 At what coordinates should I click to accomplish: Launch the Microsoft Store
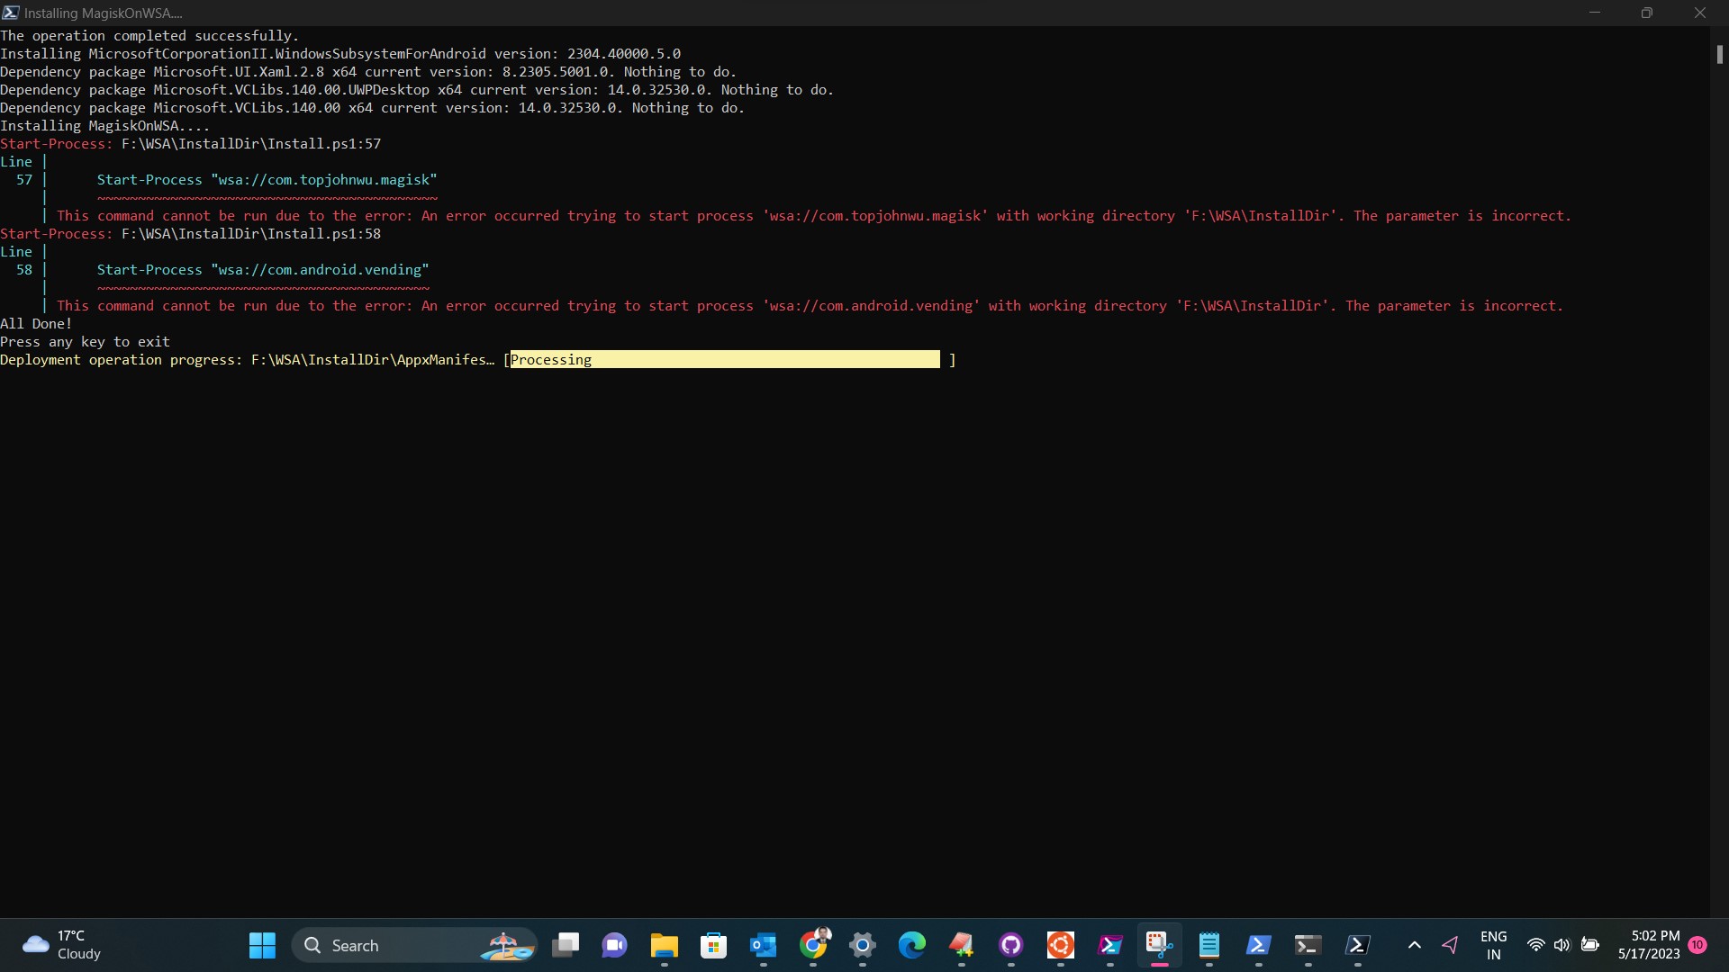713,945
